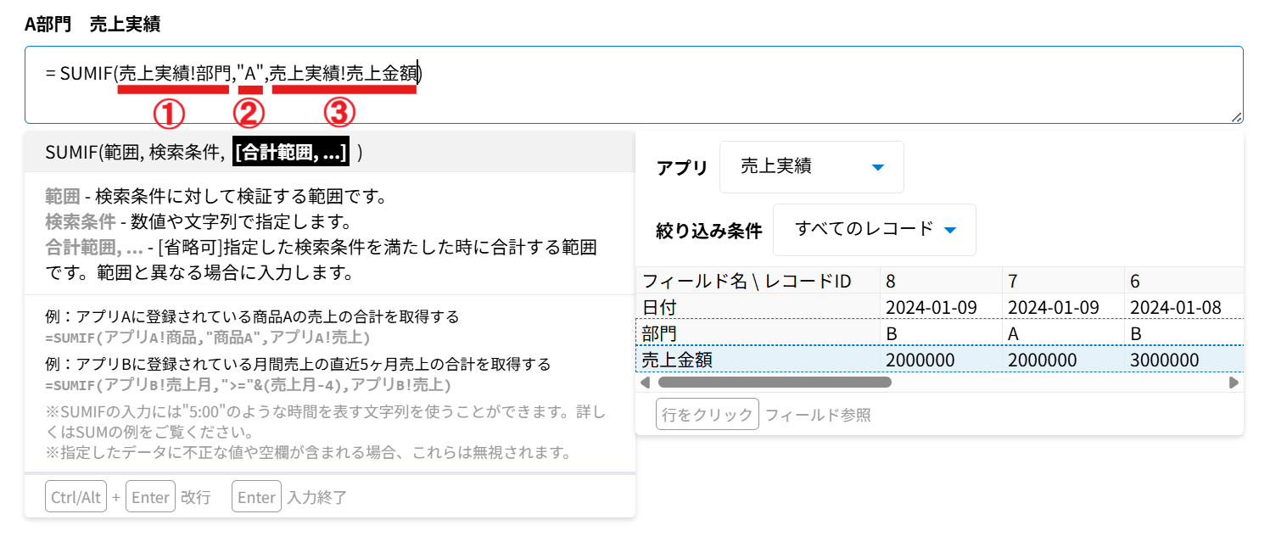The image size is (1270, 542).
Task: Click the horizontal scrollbar thumb
Action: (774, 383)
